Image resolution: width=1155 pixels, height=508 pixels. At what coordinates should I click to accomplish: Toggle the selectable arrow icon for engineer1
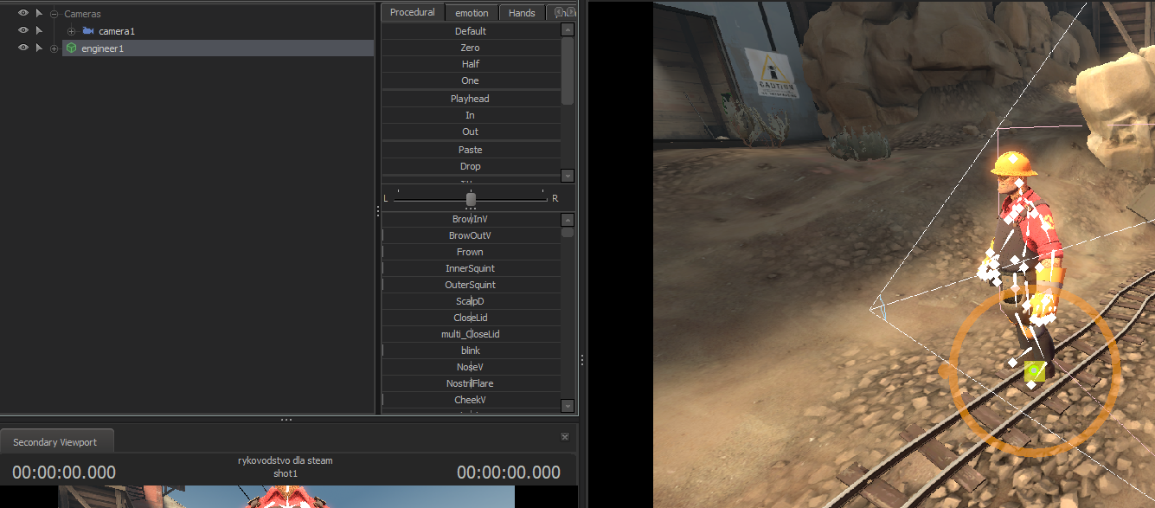[39, 48]
